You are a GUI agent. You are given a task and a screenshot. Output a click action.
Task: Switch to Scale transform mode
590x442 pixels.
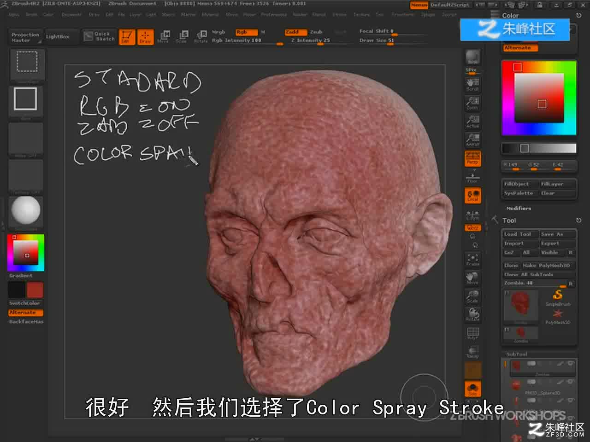click(182, 37)
